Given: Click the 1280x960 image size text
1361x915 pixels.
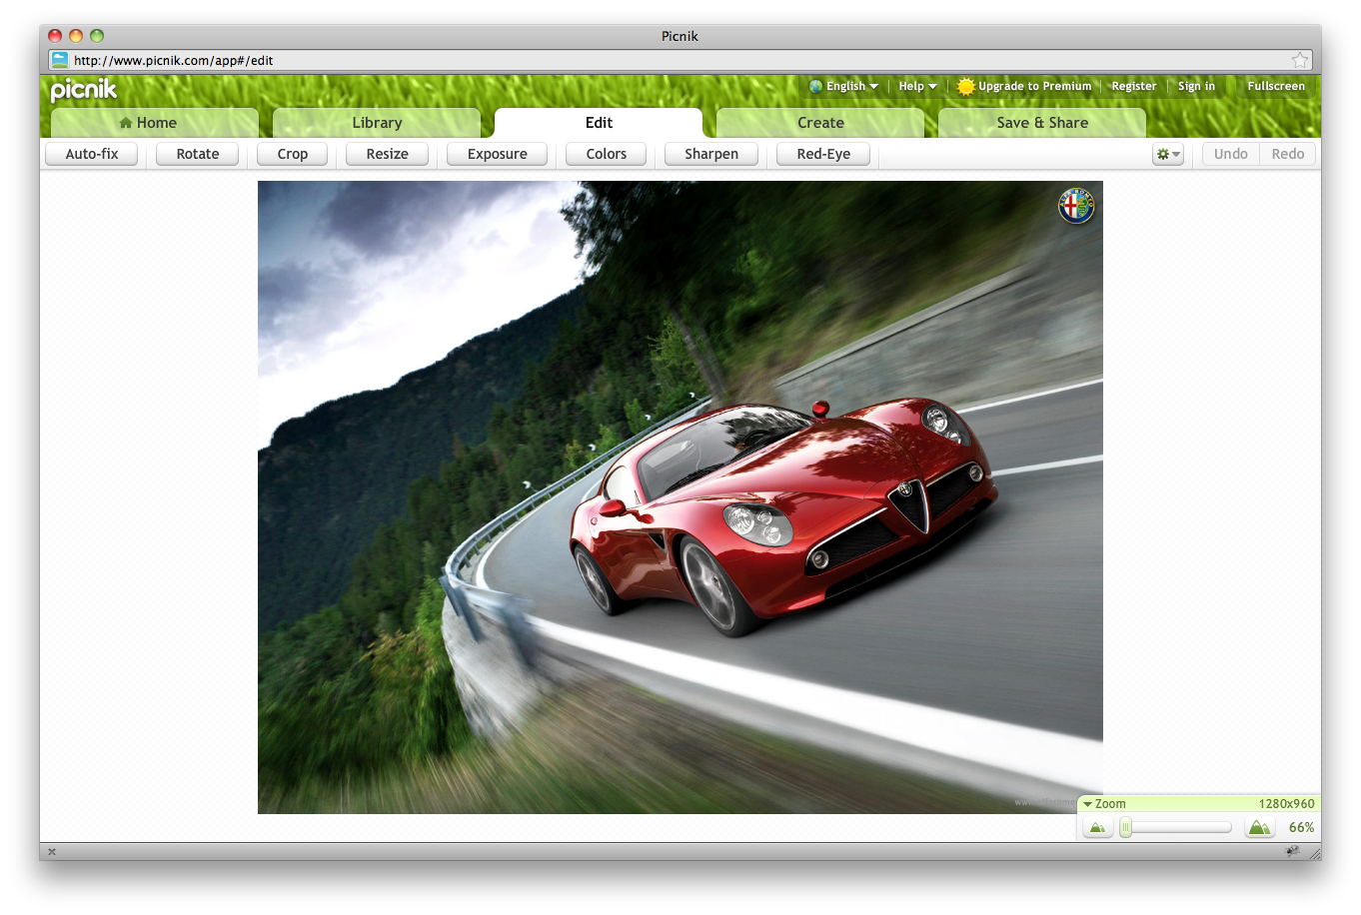Looking at the screenshot, I should 1286,803.
